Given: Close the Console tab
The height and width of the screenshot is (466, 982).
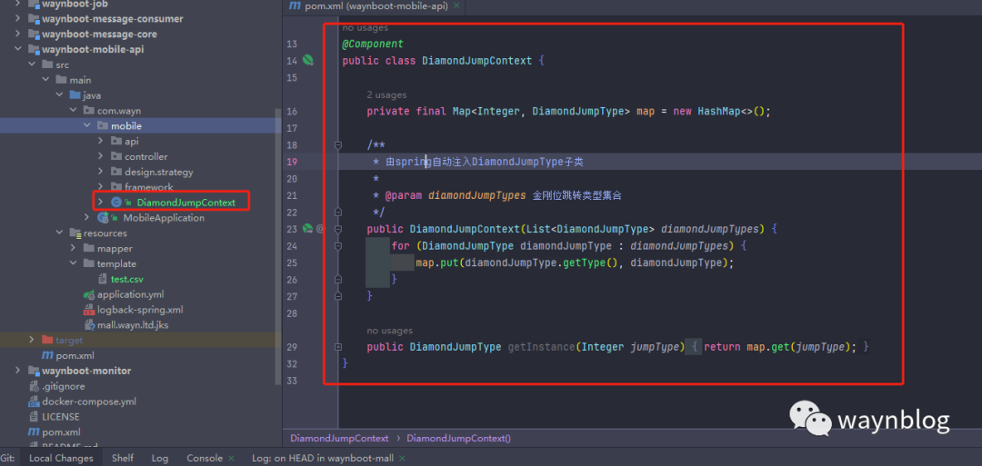Looking at the screenshot, I should tap(231, 459).
